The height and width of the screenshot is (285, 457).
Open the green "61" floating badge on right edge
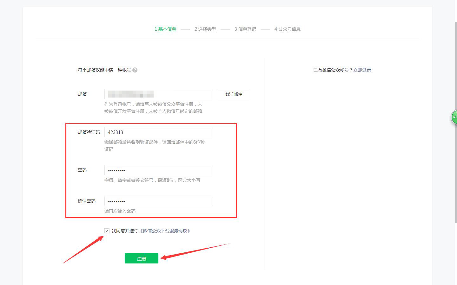click(x=454, y=117)
